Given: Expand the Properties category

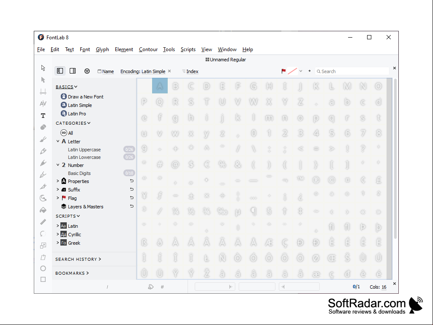Looking at the screenshot, I should point(58,181).
